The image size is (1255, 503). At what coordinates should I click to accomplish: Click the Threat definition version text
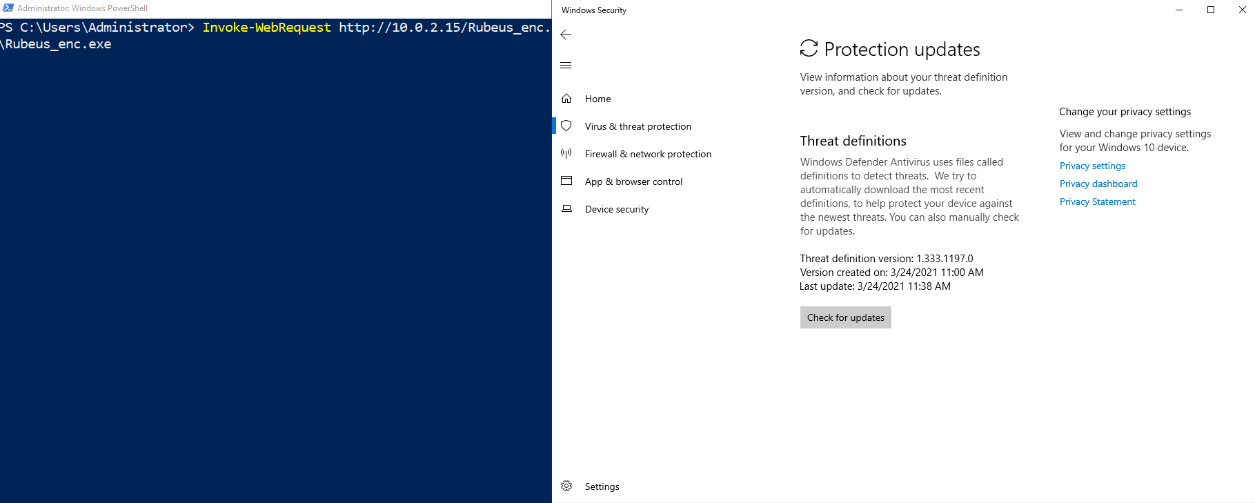point(887,259)
